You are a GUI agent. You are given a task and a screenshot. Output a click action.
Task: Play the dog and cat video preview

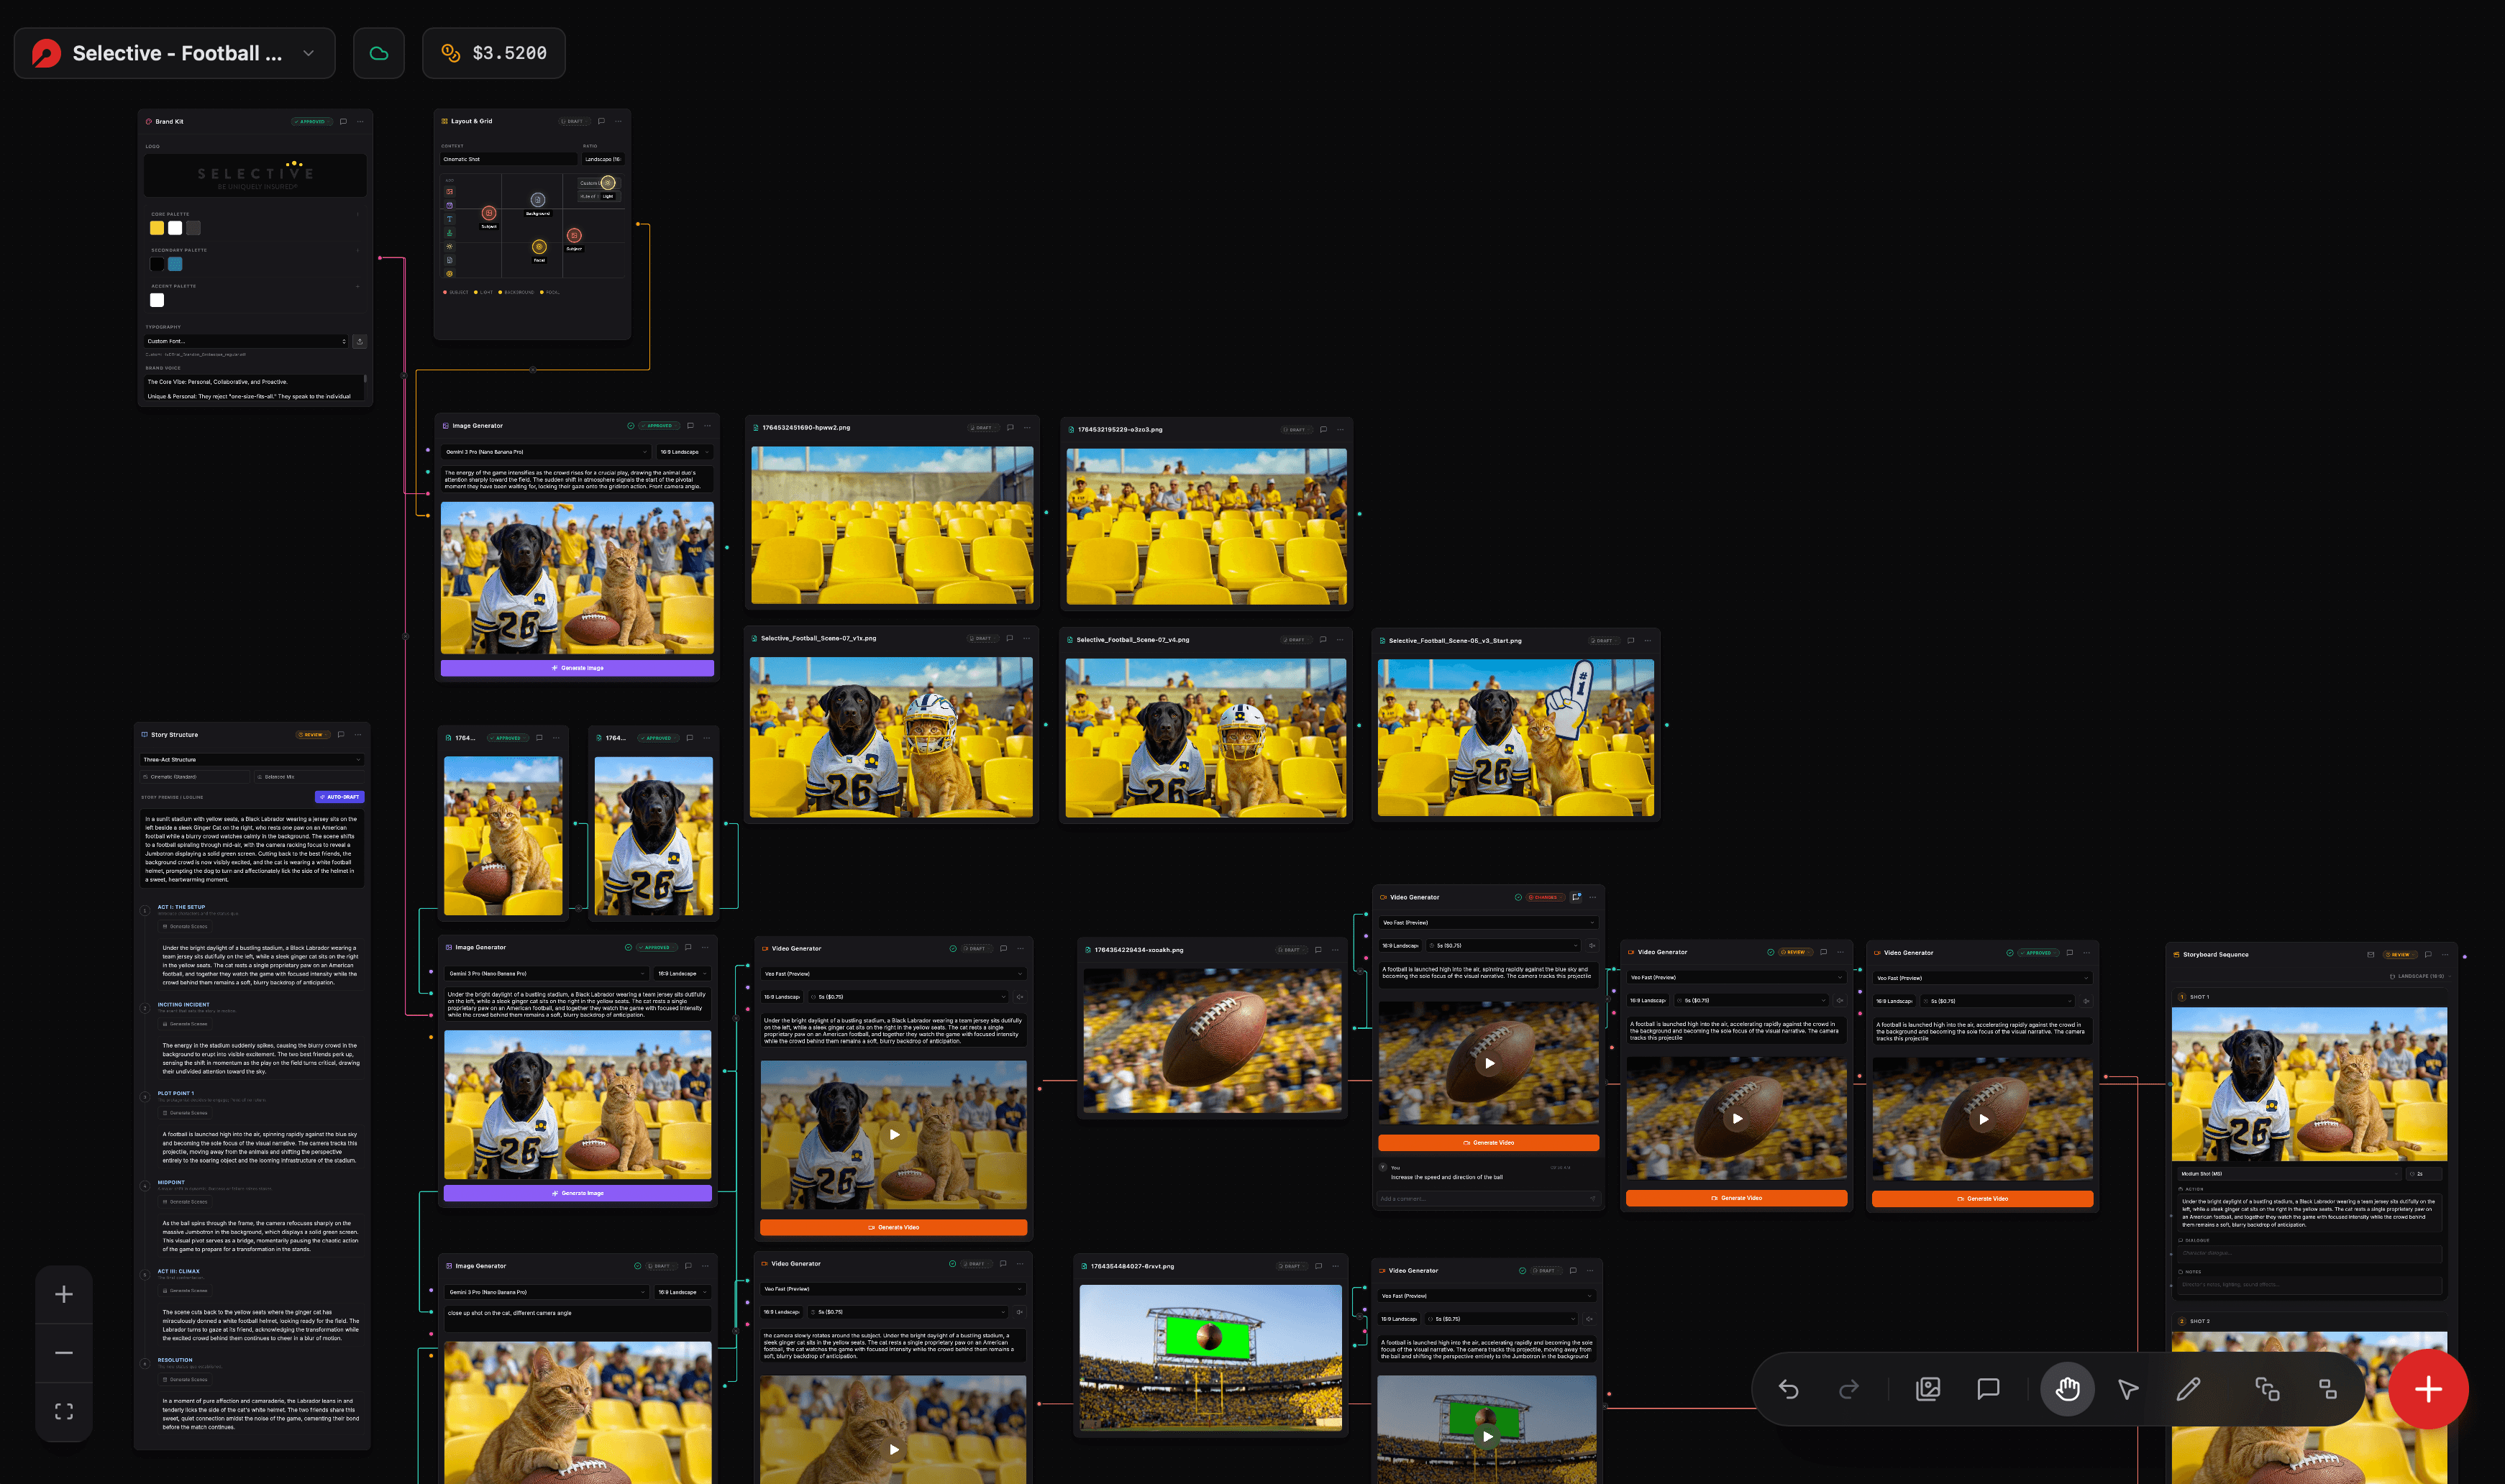[894, 1134]
